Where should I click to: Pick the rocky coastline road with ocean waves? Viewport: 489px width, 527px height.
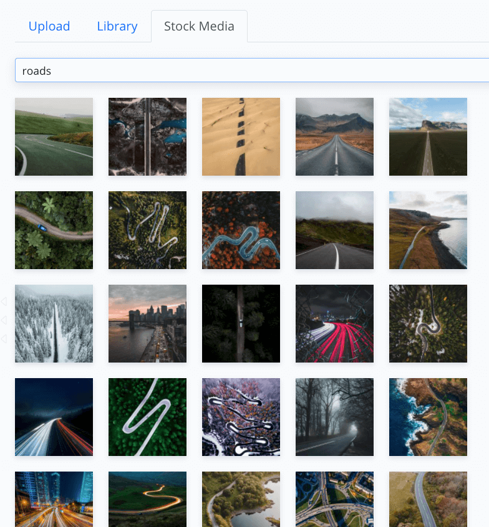tap(428, 417)
